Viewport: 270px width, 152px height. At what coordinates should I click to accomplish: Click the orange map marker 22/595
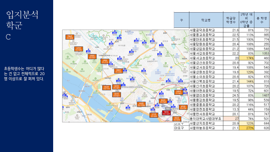click(79, 49)
